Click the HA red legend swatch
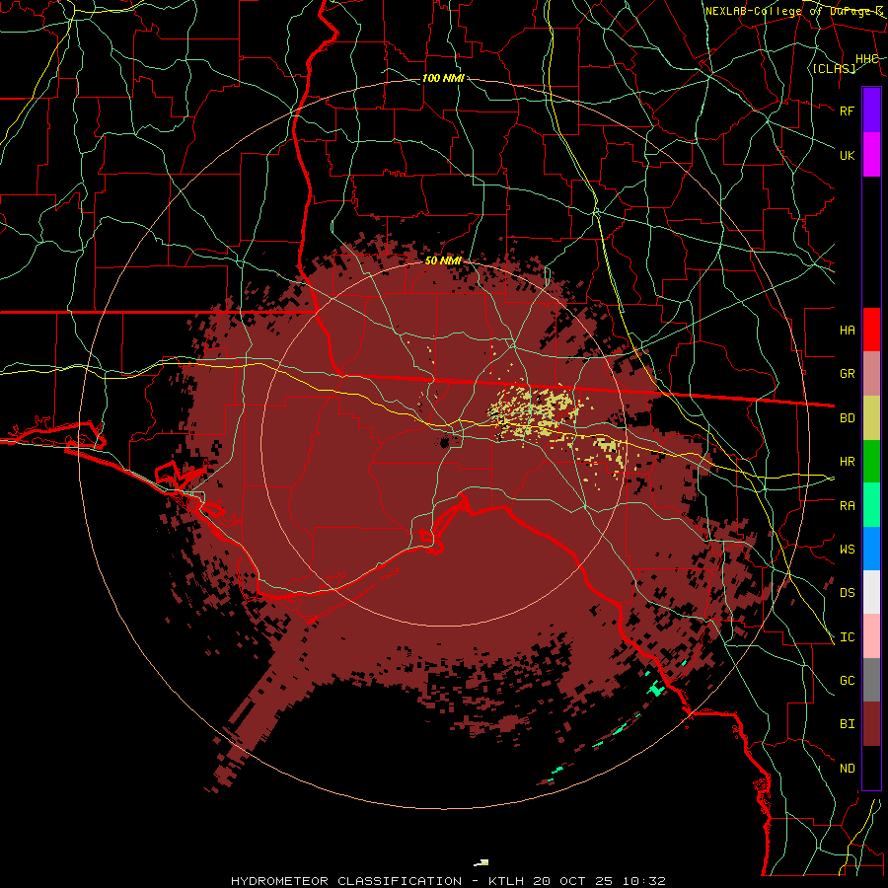The height and width of the screenshot is (888, 888). pos(871,330)
